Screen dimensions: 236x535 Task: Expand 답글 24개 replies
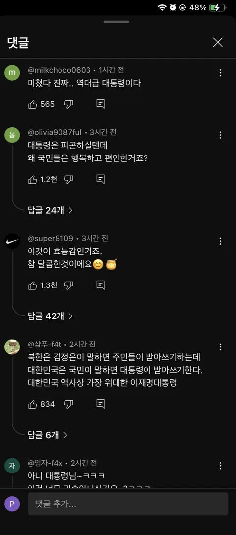point(50,210)
